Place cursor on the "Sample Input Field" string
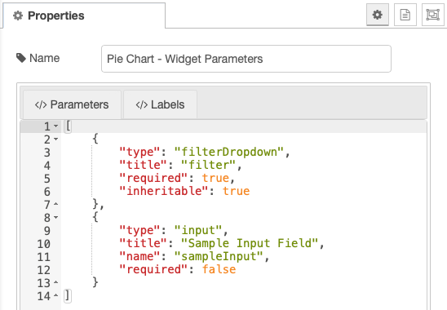This screenshot has height=310, width=447. point(250,244)
